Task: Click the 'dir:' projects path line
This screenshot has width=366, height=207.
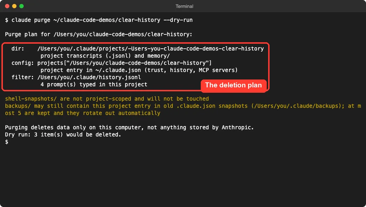Action: point(138,48)
